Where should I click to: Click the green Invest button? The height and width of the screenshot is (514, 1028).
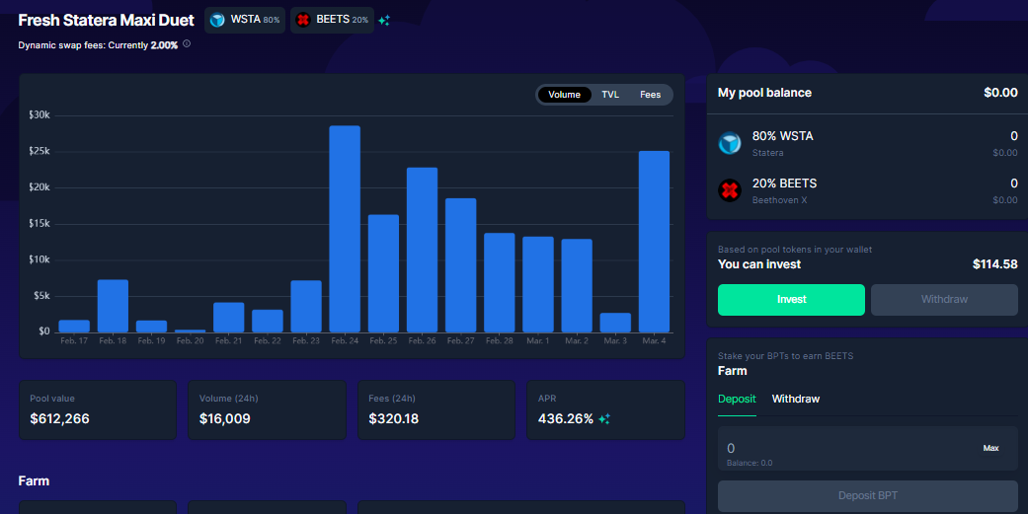point(791,300)
